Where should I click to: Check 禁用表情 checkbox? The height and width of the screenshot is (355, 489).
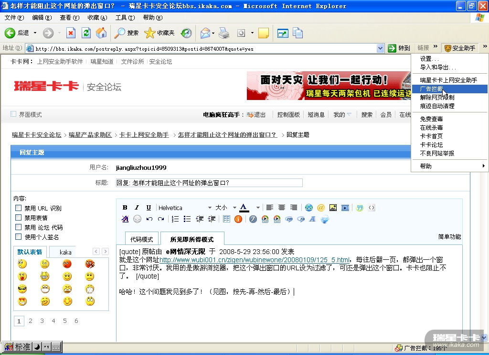pos(19,218)
